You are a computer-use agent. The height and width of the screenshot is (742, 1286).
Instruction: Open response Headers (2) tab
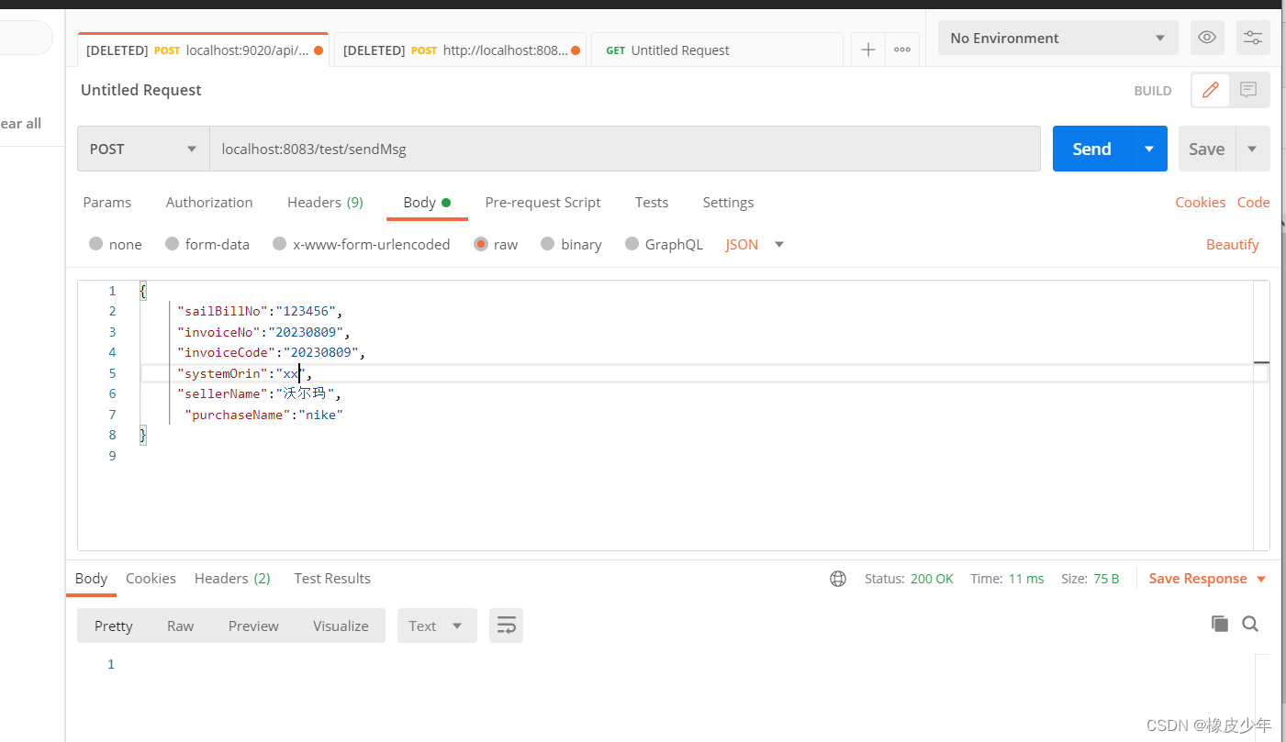[232, 578]
